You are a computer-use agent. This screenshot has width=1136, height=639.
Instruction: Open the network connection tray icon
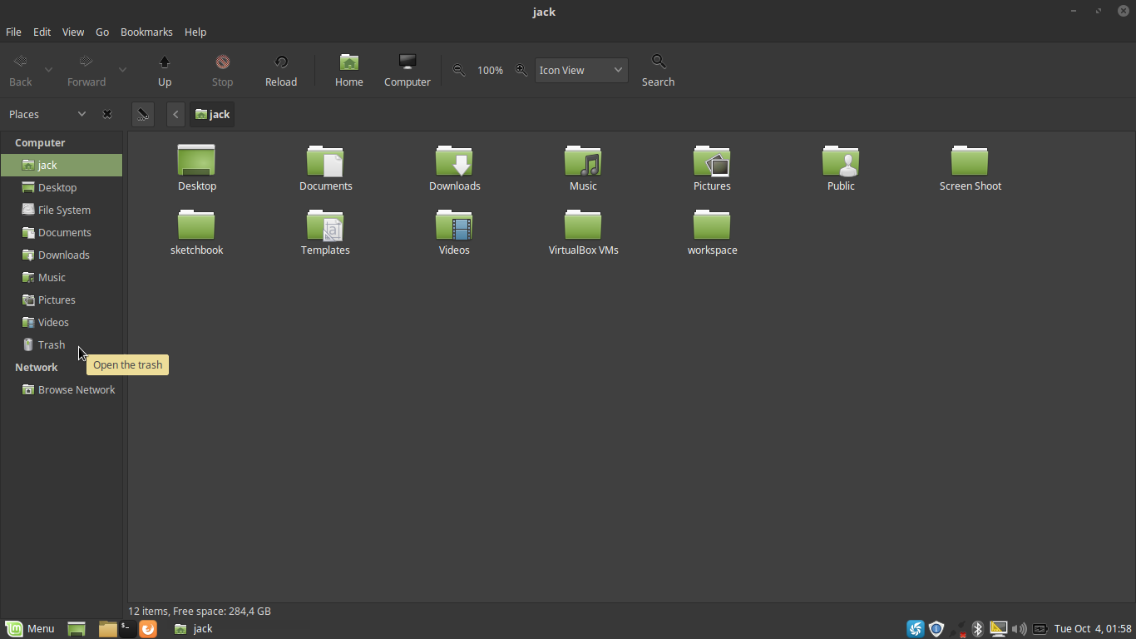pos(958,629)
